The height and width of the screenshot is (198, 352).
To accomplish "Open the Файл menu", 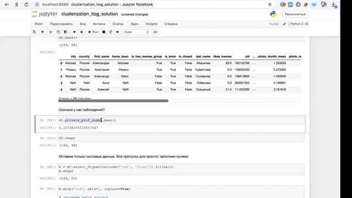I will [38, 24].
